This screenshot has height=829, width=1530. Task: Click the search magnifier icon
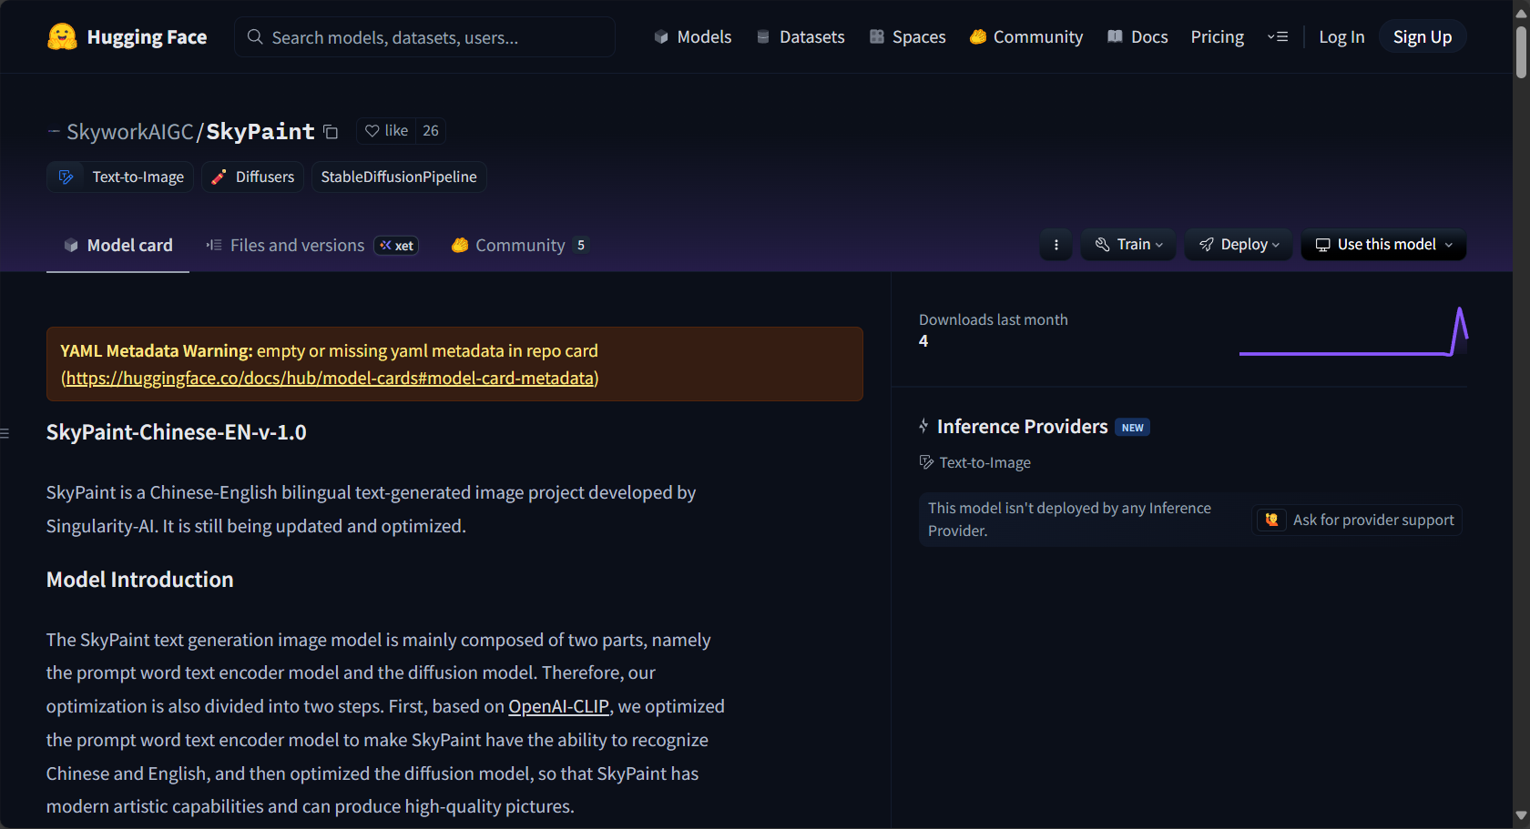[x=255, y=36]
